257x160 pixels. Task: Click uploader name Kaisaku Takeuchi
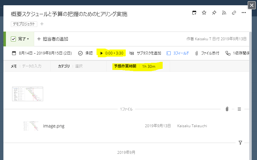pyautogui.click(x=192, y=126)
